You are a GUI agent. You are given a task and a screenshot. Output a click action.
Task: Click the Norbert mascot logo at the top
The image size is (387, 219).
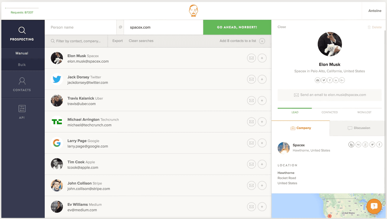(x=193, y=11)
